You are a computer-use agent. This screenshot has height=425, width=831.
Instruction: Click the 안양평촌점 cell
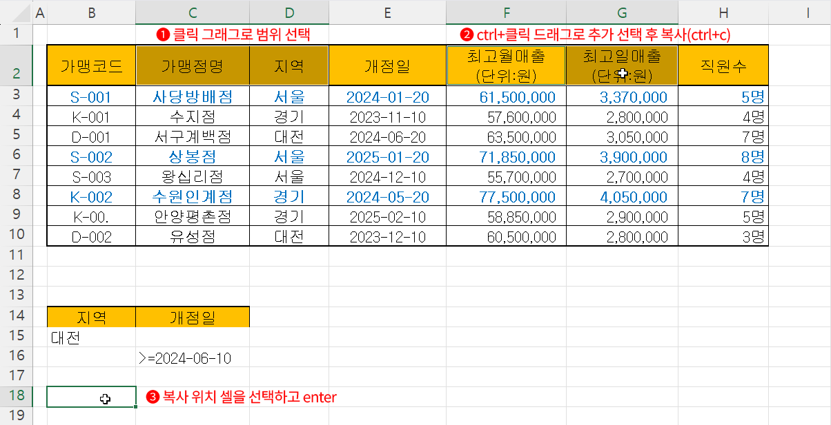193,216
